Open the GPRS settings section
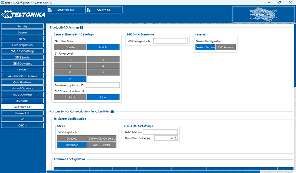The width and height of the screenshot is (296, 173). point(22,39)
